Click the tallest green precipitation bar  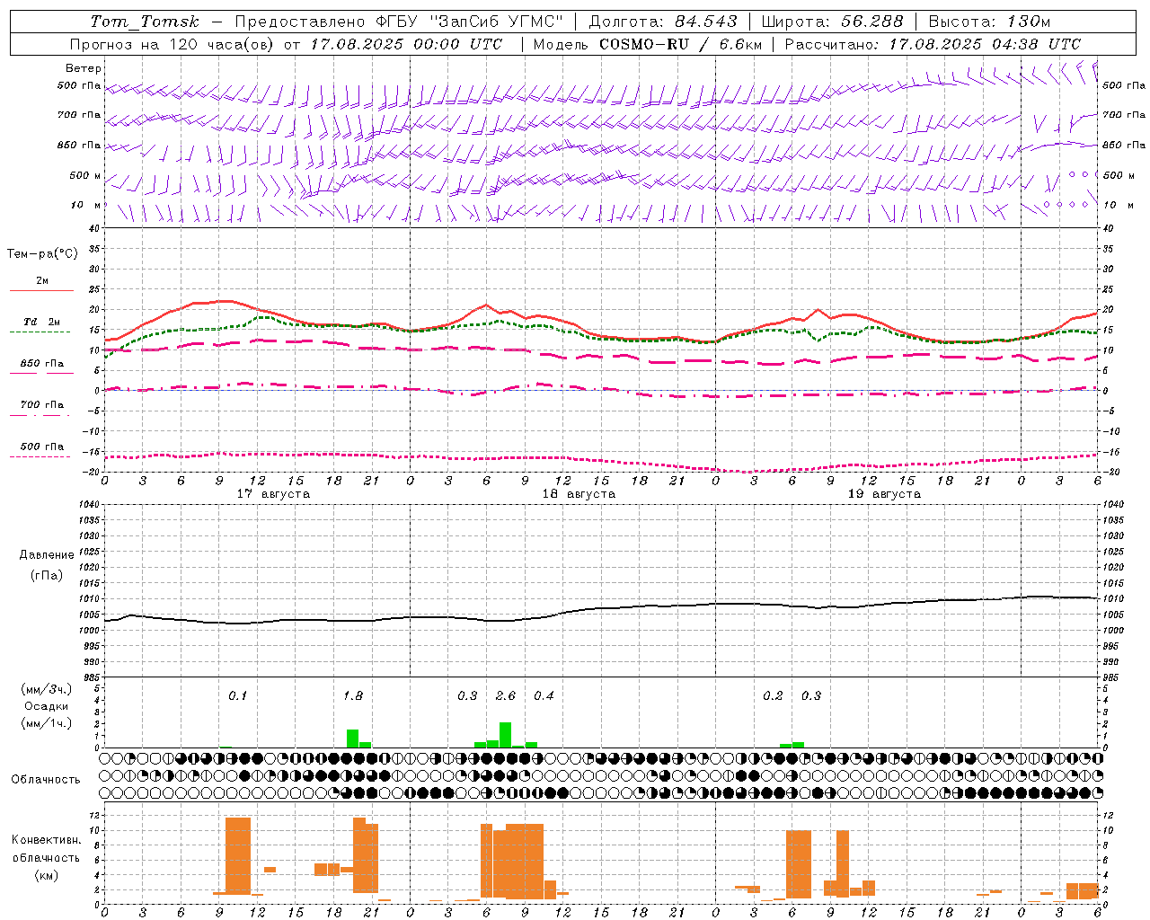pos(506,735)
